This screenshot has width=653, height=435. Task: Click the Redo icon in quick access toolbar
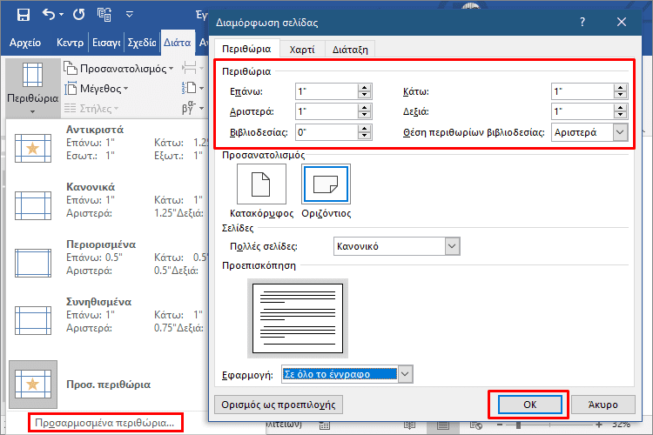78,15
